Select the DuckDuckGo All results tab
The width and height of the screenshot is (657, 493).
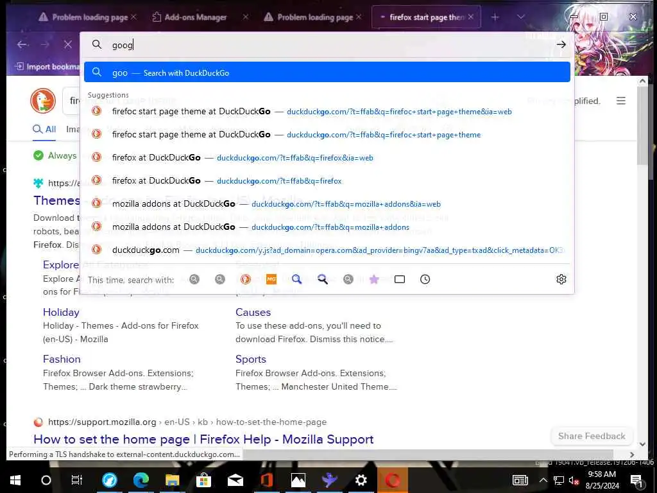44,129
